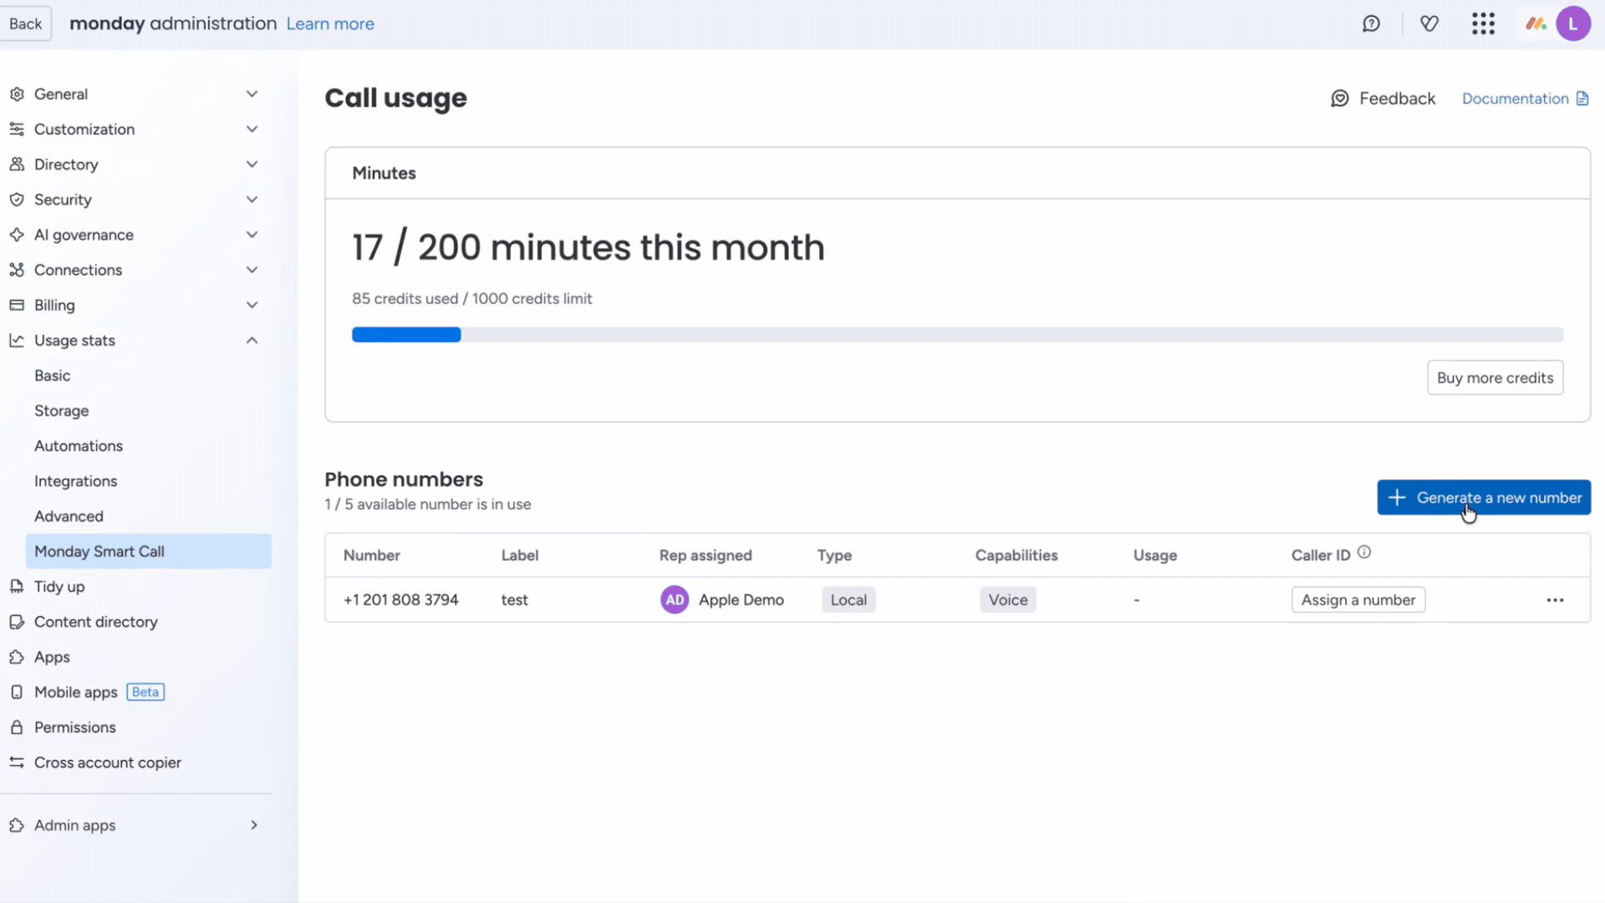Open the Storage usage page

61,411
